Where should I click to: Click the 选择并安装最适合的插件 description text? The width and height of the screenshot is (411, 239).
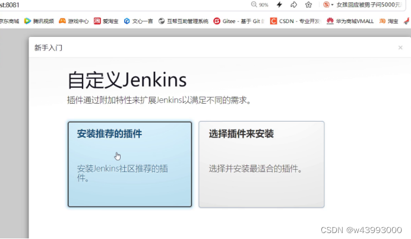point(255,168)
